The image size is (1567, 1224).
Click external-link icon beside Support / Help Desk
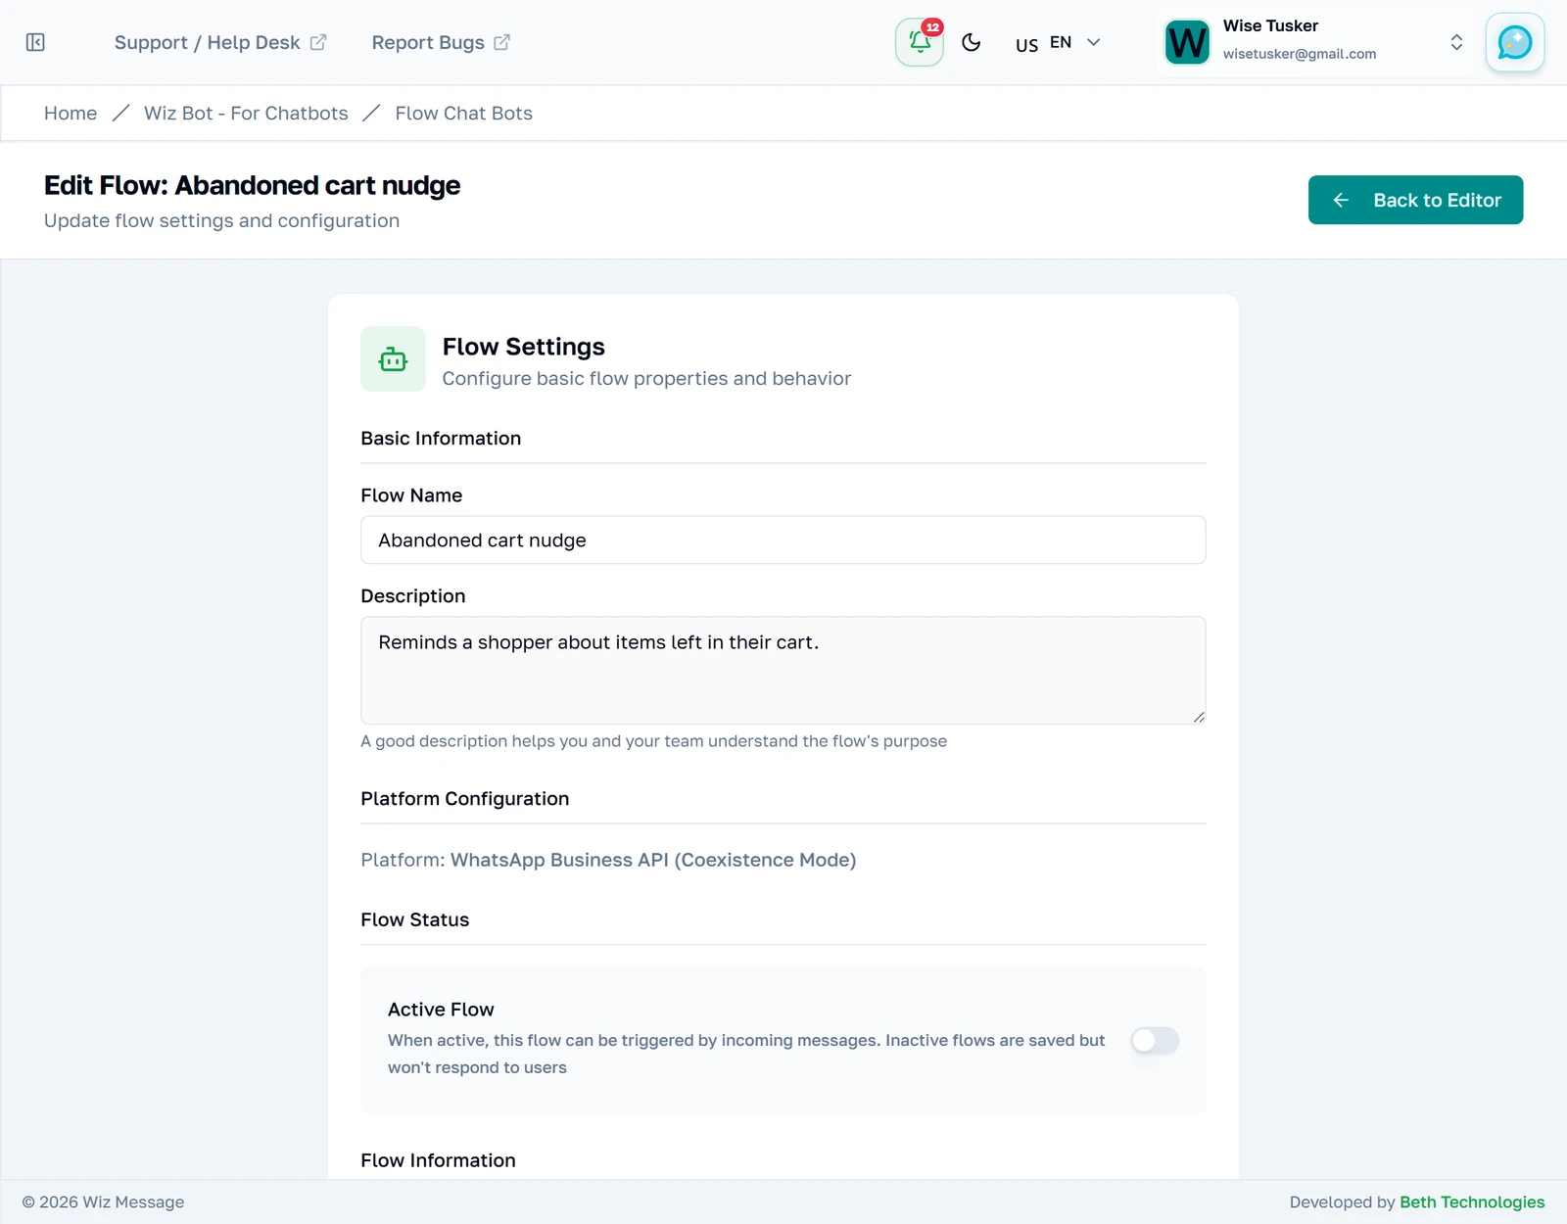tap(318, 42)
